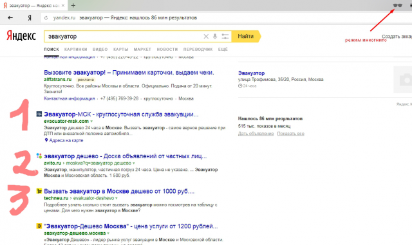Open Адреса на карте link
The width and height of the screenshot is (412, 245).
pos(66,140)
